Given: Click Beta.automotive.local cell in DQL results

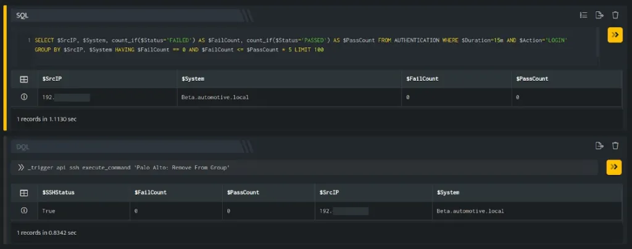Looking at the screenshot, I should 527,211.
